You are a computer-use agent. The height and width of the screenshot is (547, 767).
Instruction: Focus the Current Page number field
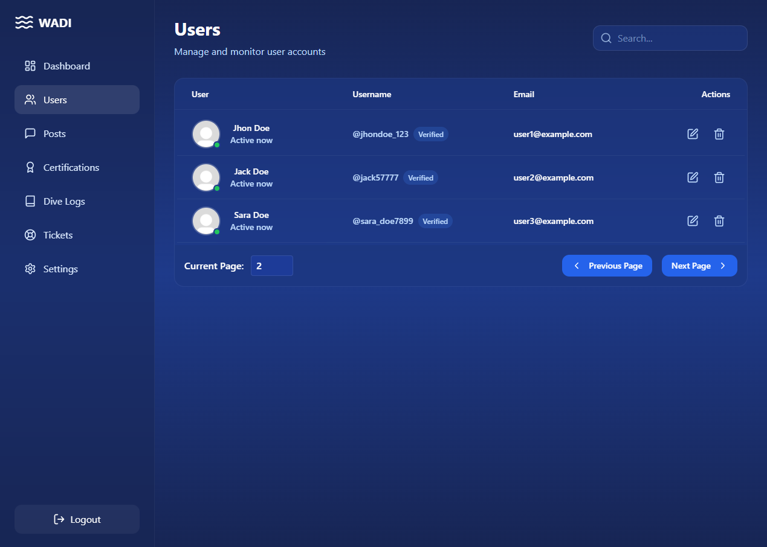[271, 266]
